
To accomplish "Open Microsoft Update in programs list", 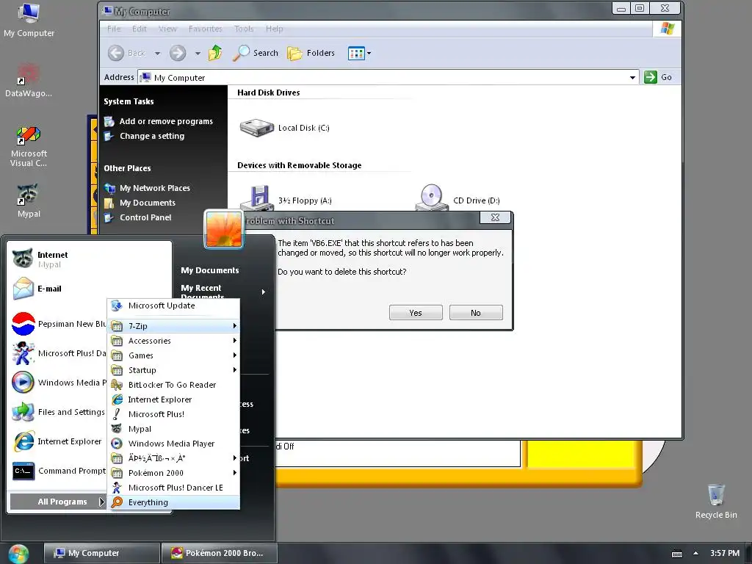I will (x=173, y=306).
